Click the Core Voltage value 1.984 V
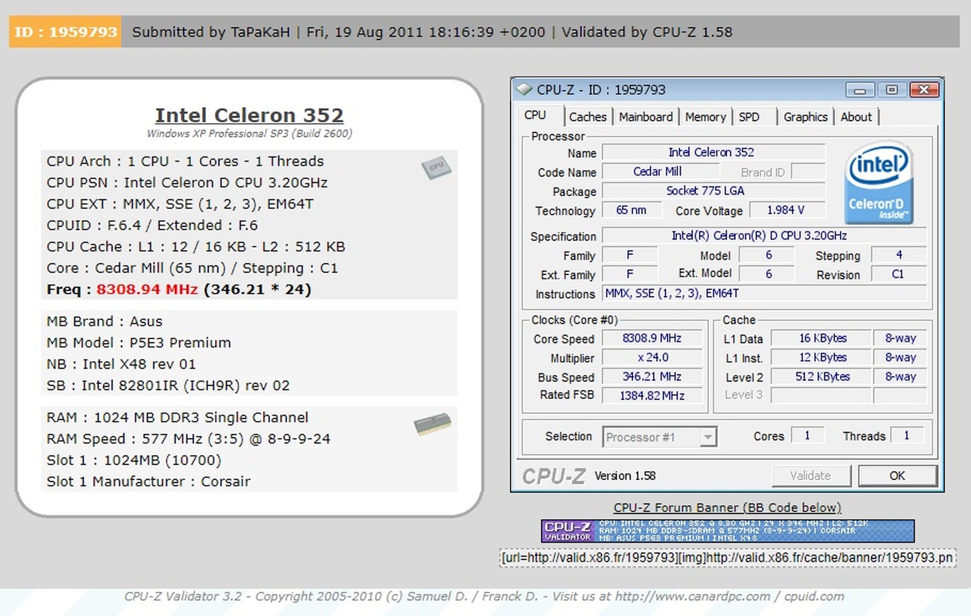The image size is (971, 616). (x=786, y=210)
